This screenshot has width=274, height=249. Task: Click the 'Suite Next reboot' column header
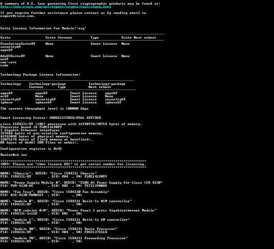point(139,38)
